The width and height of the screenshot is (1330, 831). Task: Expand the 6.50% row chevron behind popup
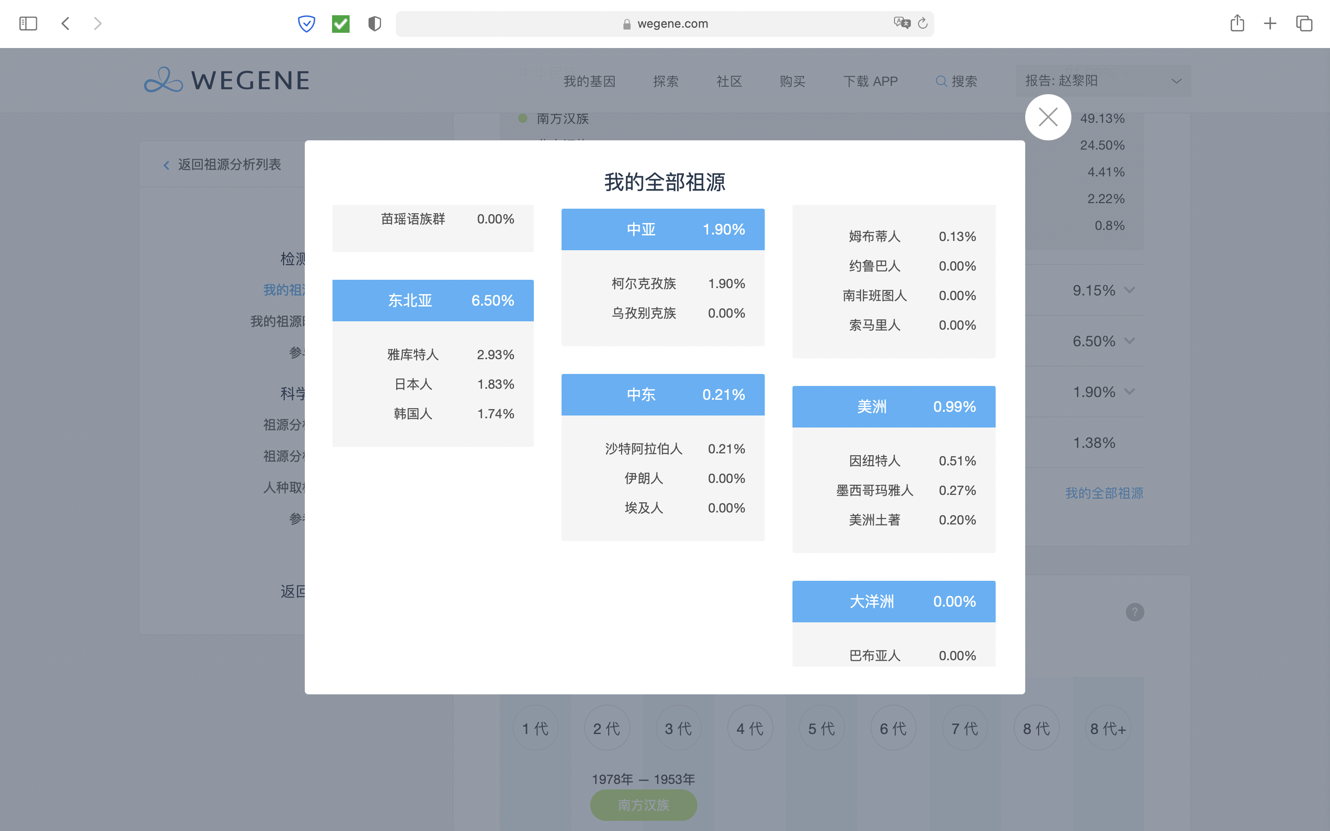click(x=1130, y=341)
